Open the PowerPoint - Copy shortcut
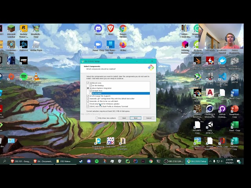251x188 pixels. pos(235,111)
